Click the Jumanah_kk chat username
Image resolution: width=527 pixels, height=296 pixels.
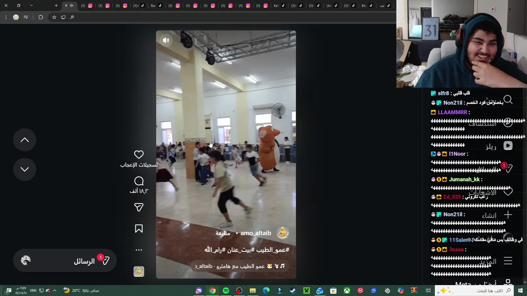point(464,179)
